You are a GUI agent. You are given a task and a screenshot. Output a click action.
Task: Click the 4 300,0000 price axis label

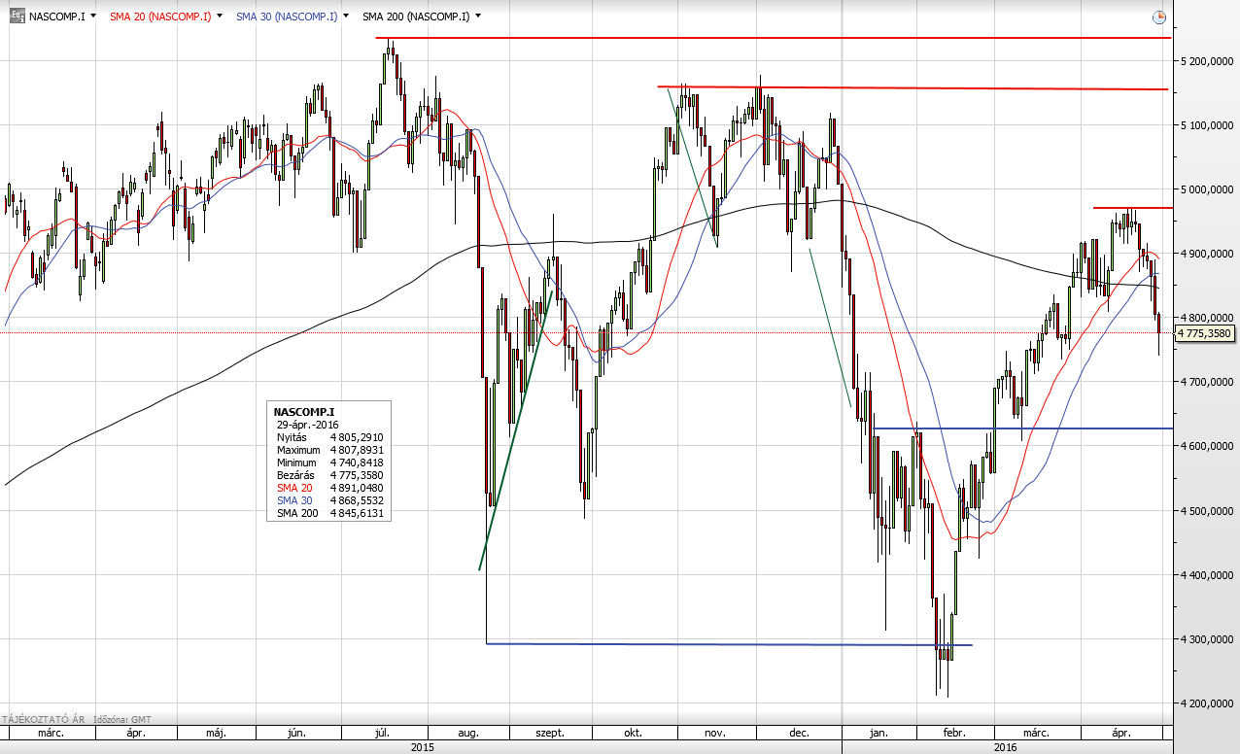1206,639
